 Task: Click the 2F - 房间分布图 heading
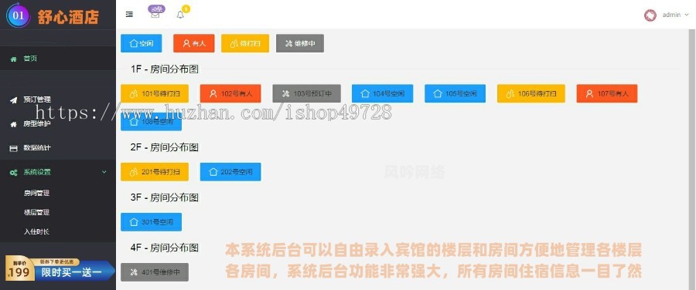(x=165, y=147)
